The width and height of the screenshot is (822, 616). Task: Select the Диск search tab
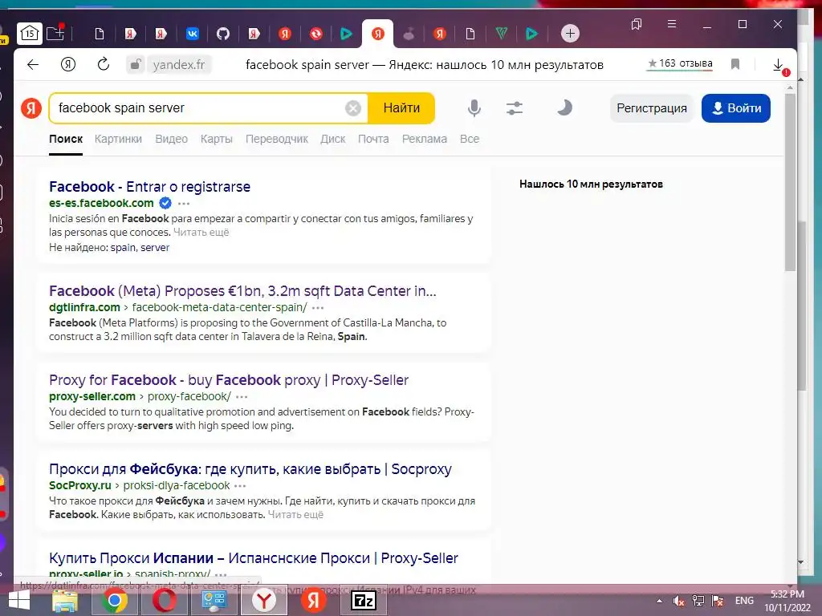[x=333, y=139]
